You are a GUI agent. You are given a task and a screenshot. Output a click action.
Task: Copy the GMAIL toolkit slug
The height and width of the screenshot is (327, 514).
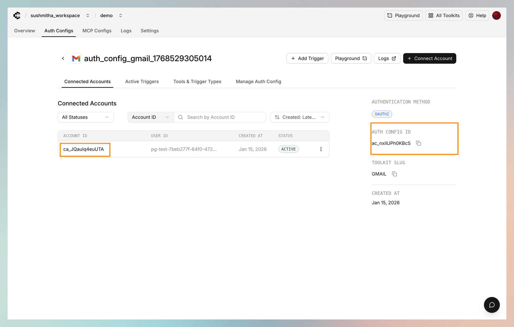[x=394, y=174]
